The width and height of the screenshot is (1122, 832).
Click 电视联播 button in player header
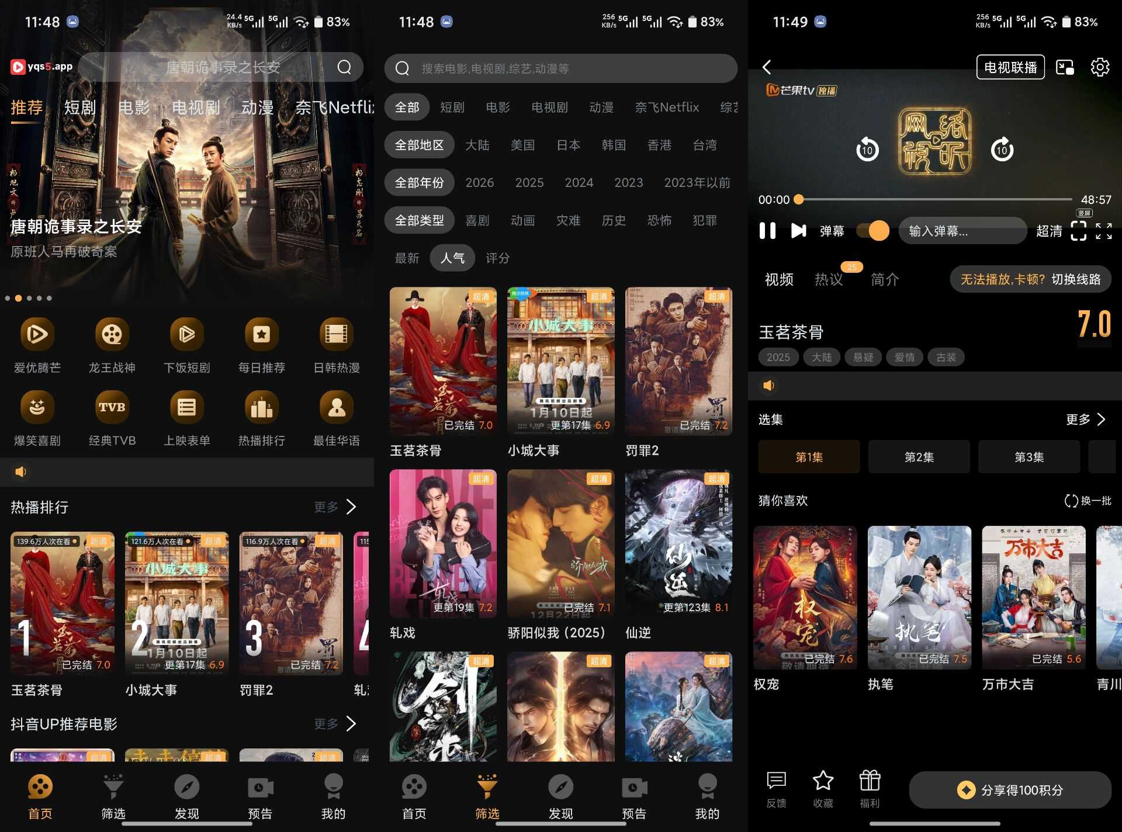tap(1010, 68)
